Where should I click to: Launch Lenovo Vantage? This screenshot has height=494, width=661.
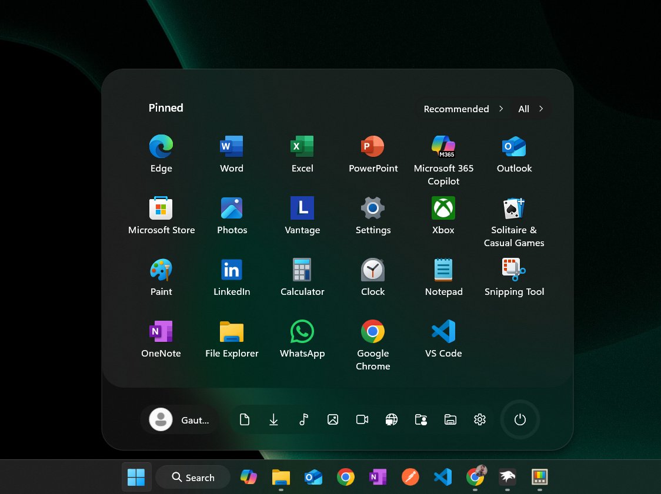(x=302, y=216)
